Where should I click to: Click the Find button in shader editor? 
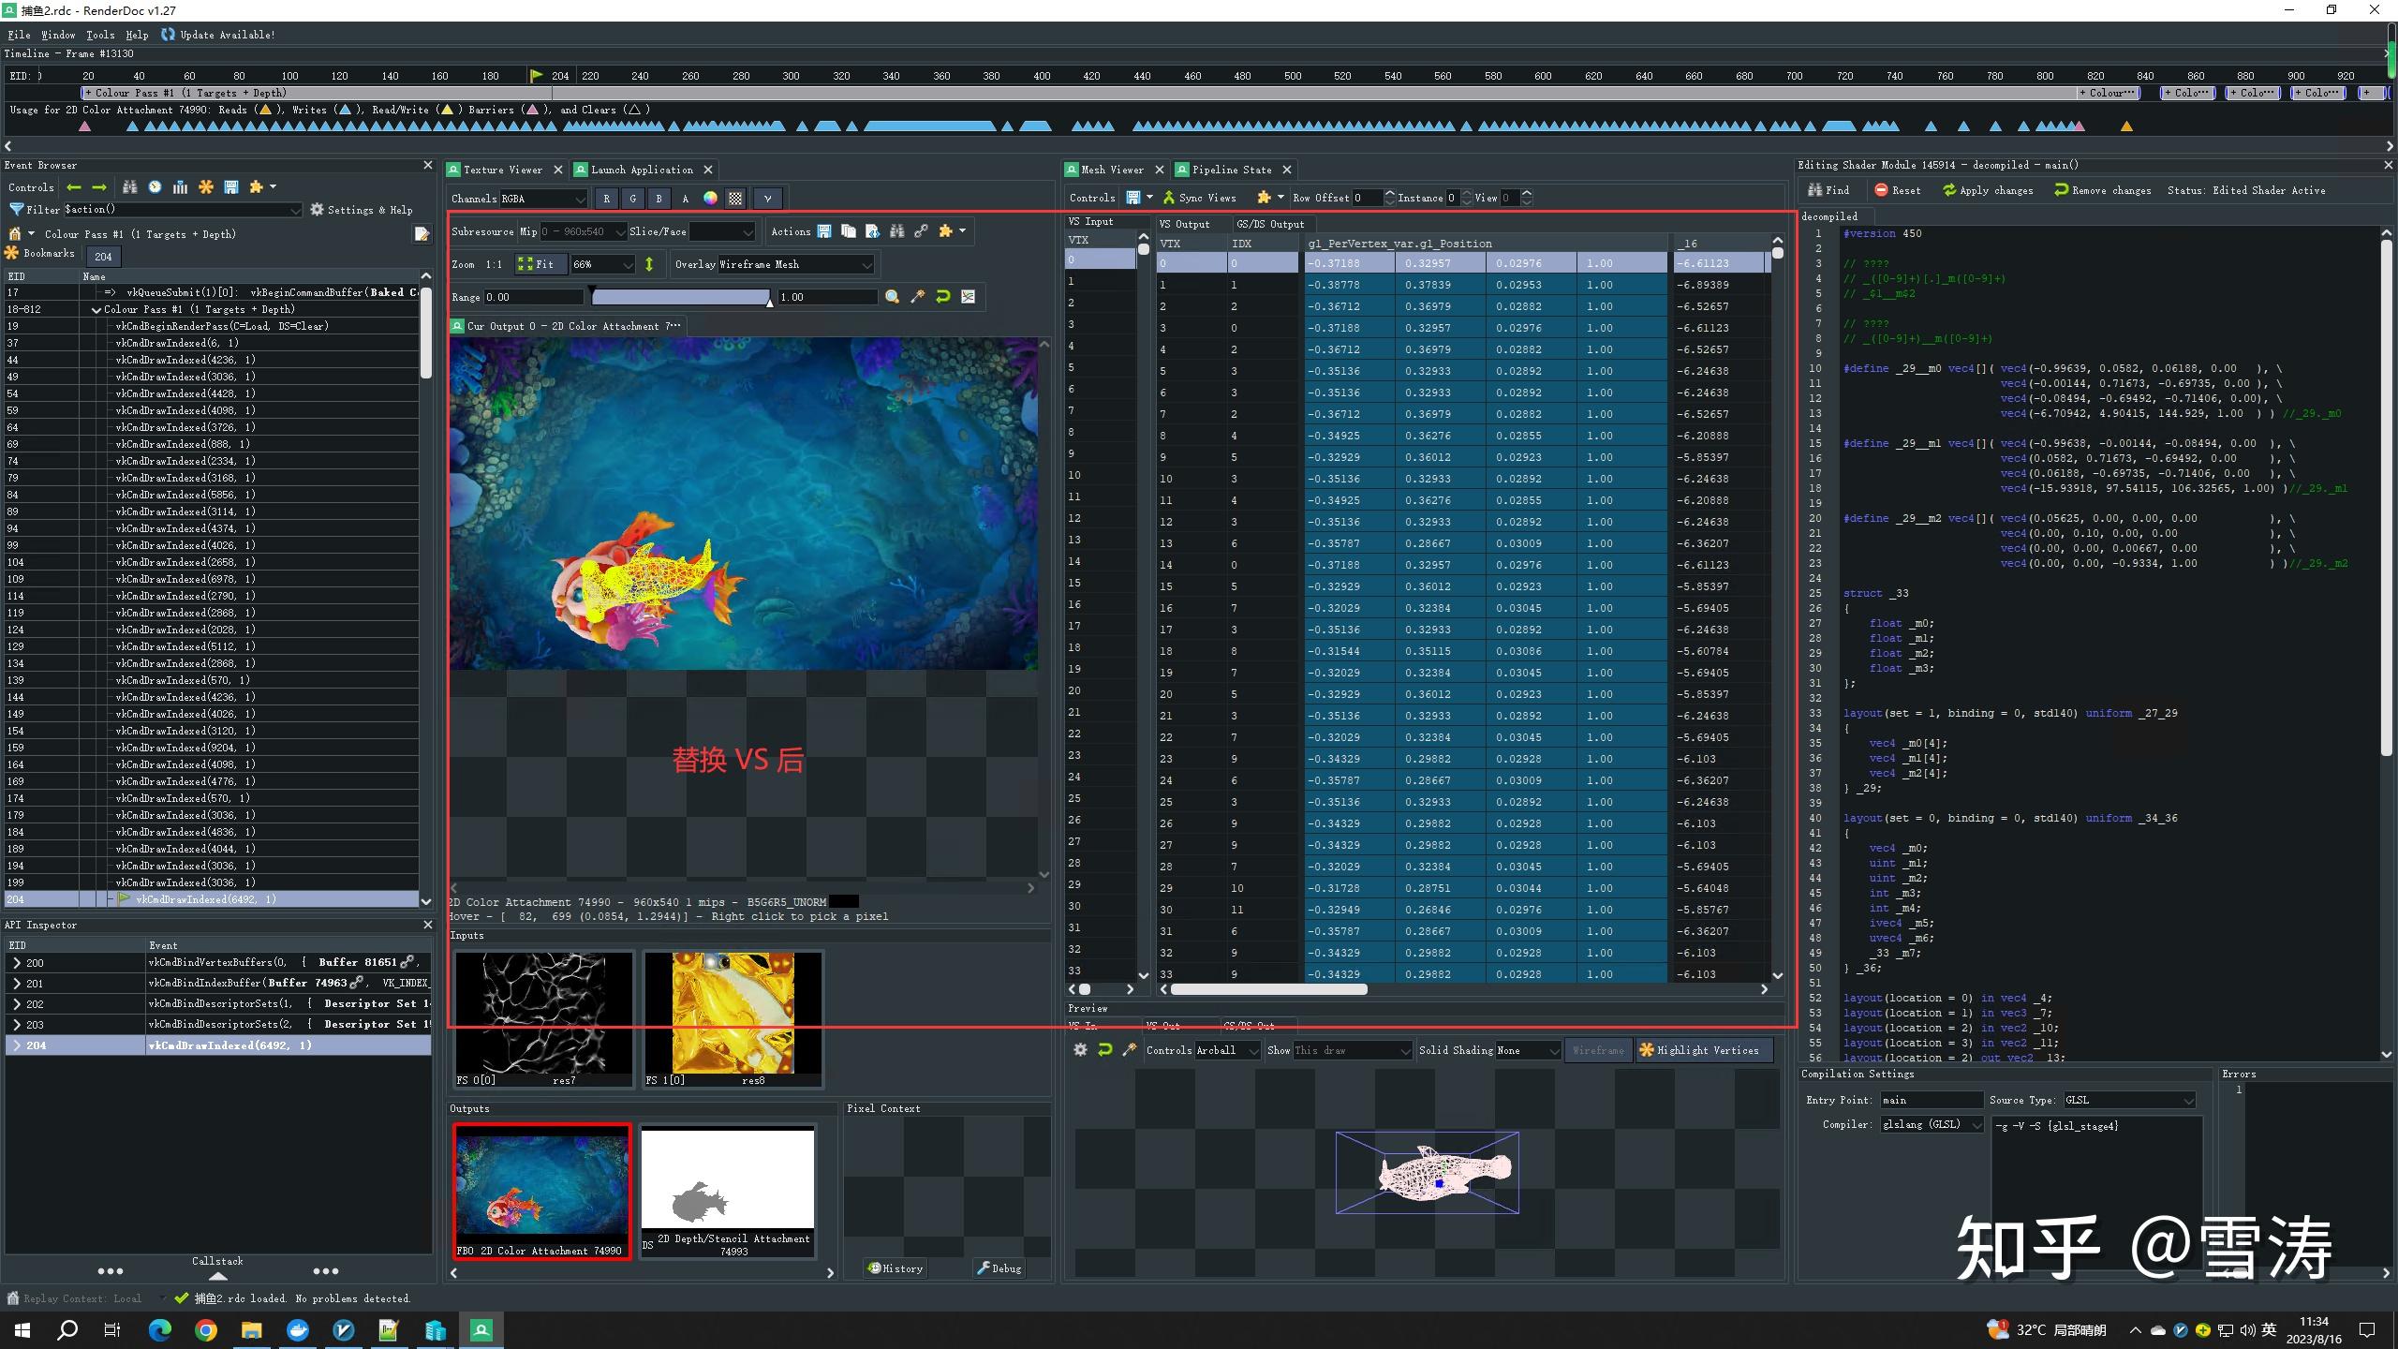point(1828,190)
